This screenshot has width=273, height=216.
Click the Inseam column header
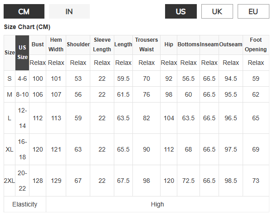(209, 45)
